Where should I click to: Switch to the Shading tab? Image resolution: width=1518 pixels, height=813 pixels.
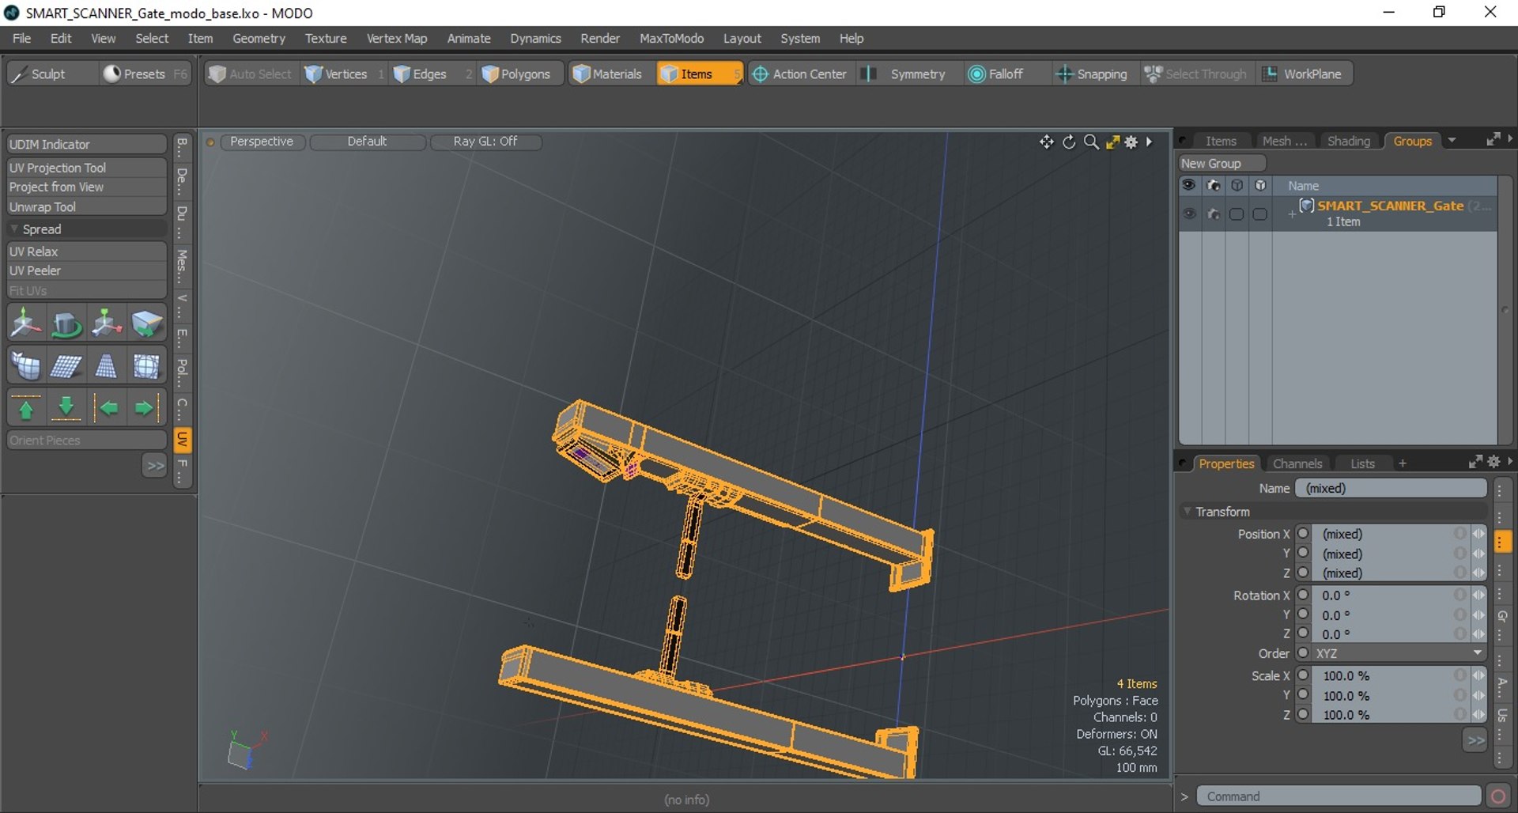click(1348, 141)
